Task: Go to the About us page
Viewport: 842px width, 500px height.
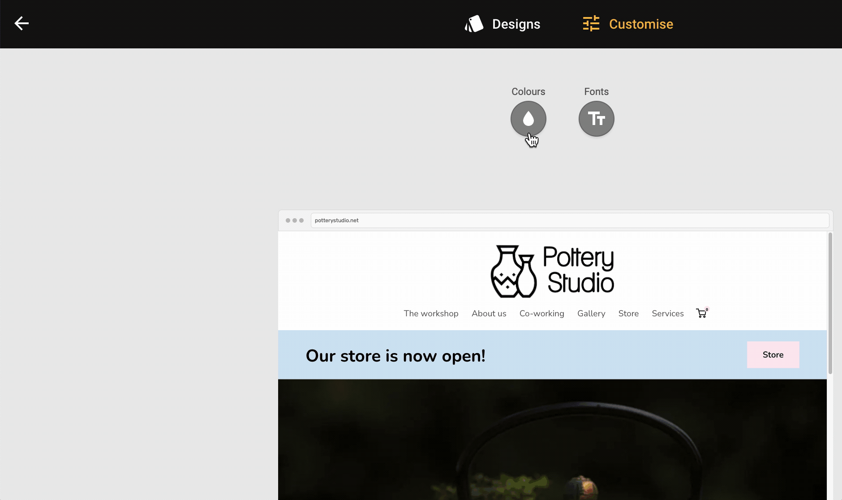Action: tap(489, 314)
